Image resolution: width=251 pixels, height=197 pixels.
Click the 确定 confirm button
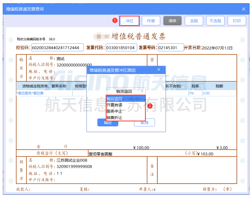(108, 122)
